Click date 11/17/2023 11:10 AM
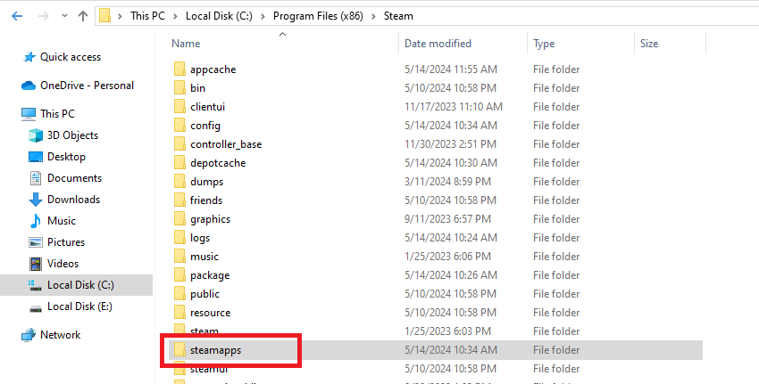The width and height of the screenshot is (759, 384). click(x=454, y=107)
